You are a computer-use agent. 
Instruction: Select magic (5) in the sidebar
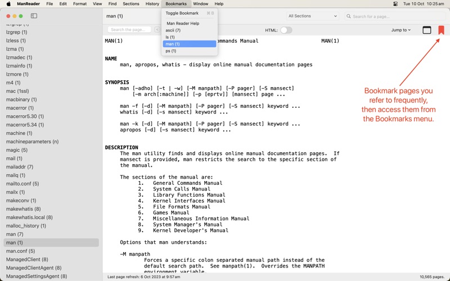[x=51, y=150]
